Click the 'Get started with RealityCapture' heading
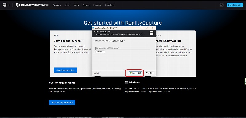Viewport: 246px width, 118px height. tap(123, 23)
